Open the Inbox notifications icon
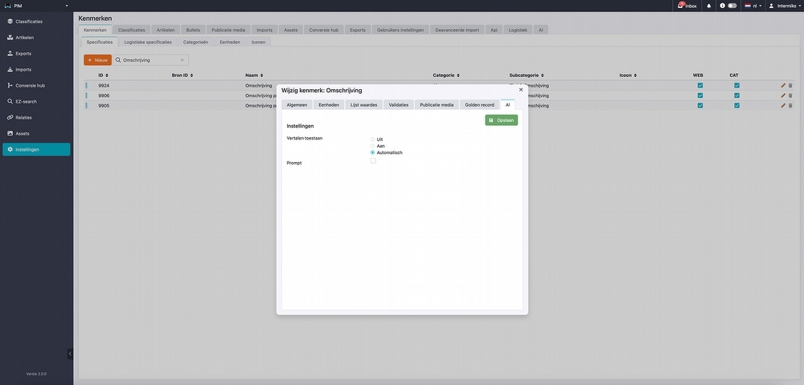 point(686,6)
